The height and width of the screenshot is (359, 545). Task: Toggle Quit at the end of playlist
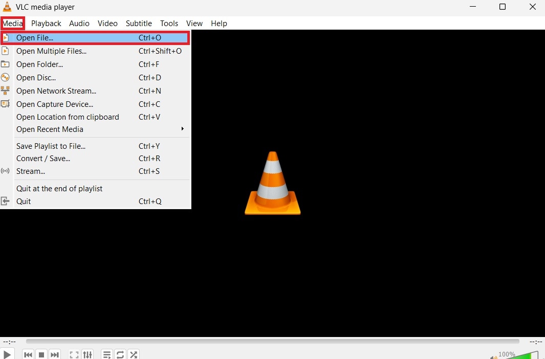[x=59, y=188]
